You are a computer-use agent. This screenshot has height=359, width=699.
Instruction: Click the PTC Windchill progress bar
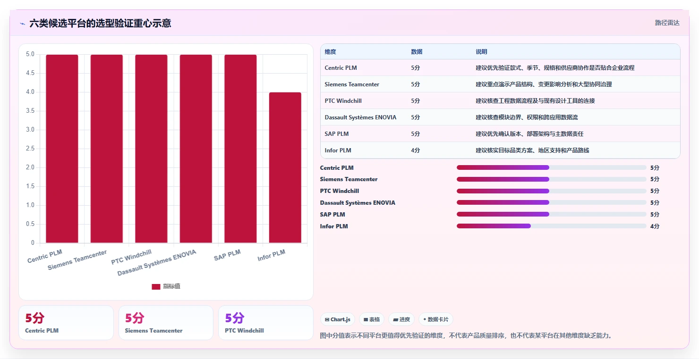pos(551,191)
